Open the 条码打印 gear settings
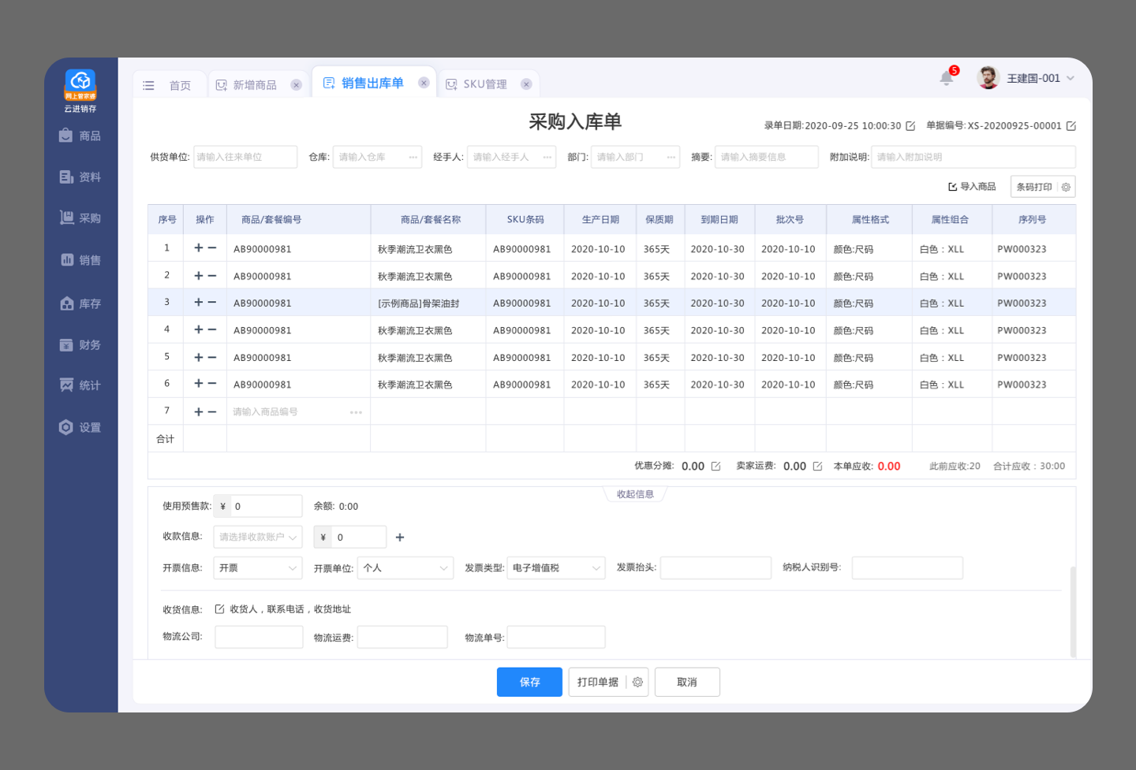 click(x=1066, y=188)
